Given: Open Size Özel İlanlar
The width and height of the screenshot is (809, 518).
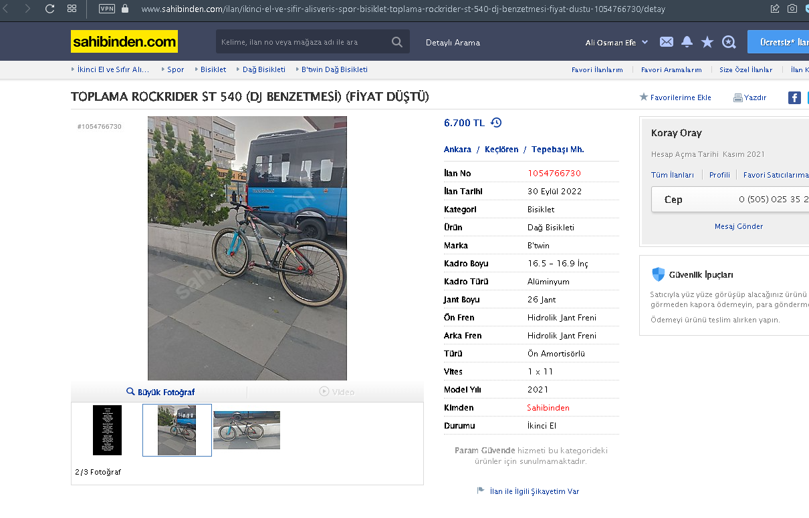Looking at the screenshot, I should (745, 70).
